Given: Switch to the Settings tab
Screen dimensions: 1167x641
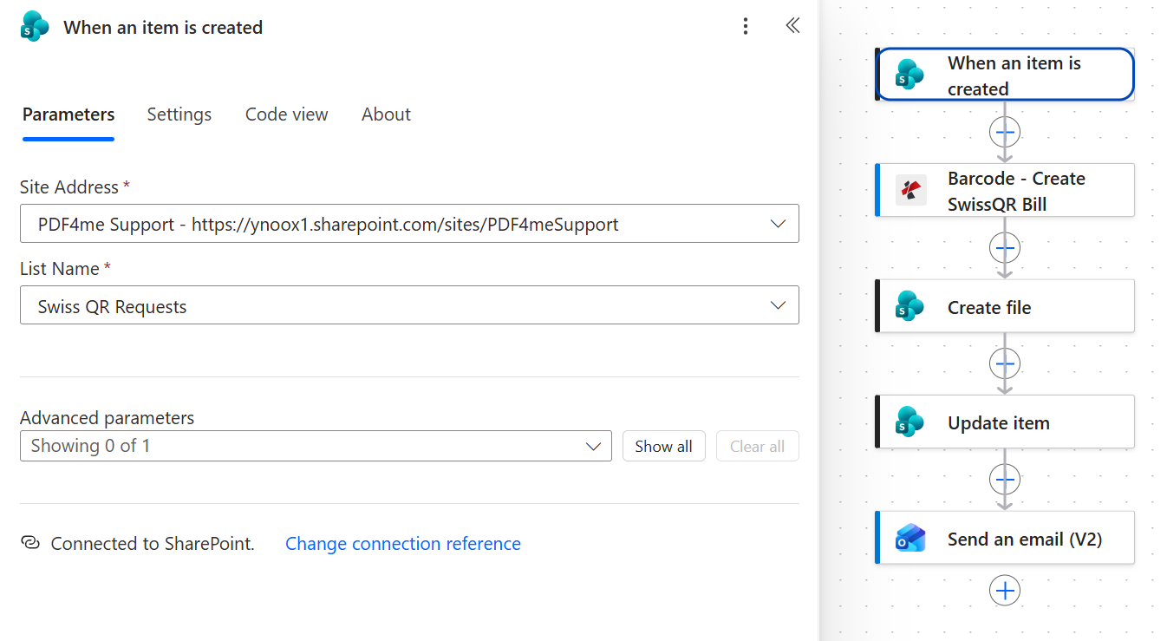Looking at the screenshot, I should pos(179,114).
